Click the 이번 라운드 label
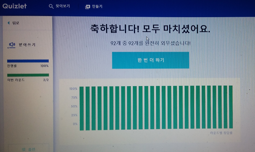 click(16, 80)
